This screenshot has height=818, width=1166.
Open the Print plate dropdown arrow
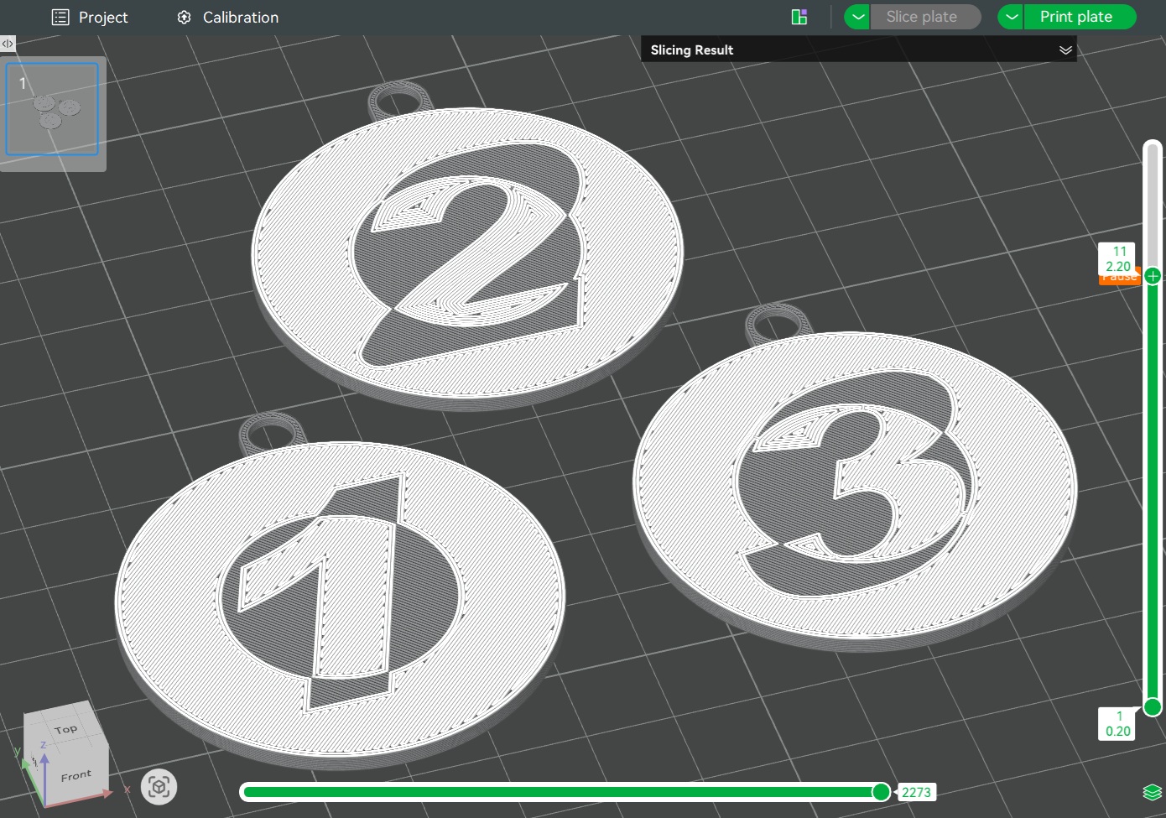[x=1012, y=17]
